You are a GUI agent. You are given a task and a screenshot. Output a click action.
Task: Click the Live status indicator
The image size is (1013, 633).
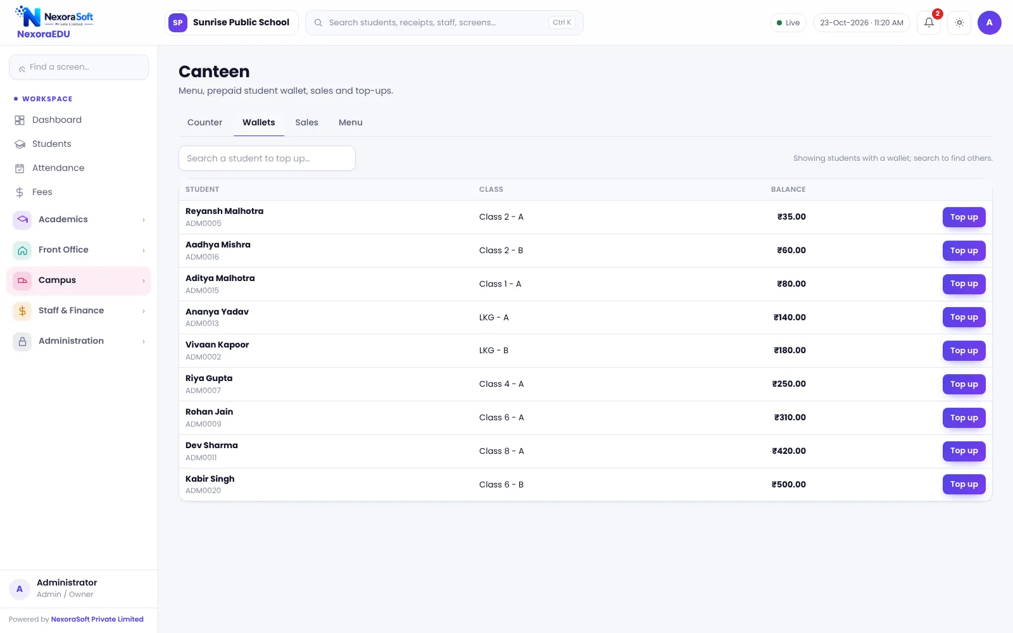[788, 23]
